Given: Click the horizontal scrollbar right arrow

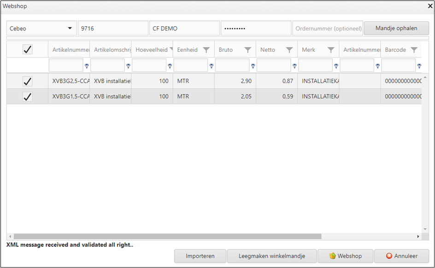Looking at the screenshot, I should [418, 237].
